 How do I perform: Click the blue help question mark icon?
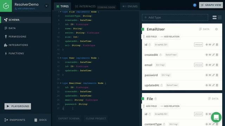tap(194, 5)
